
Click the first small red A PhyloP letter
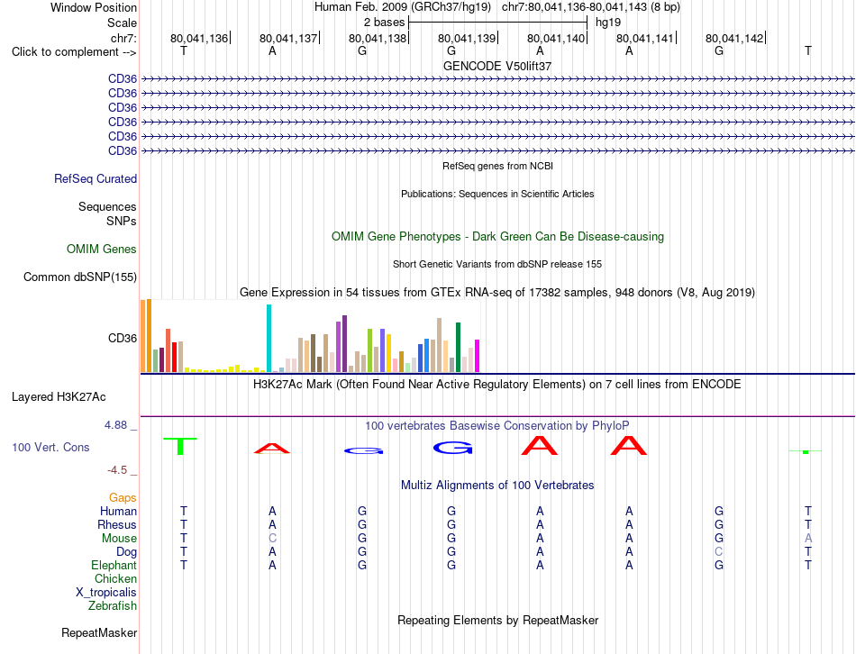pyautogui.click(x=272, y=449)
